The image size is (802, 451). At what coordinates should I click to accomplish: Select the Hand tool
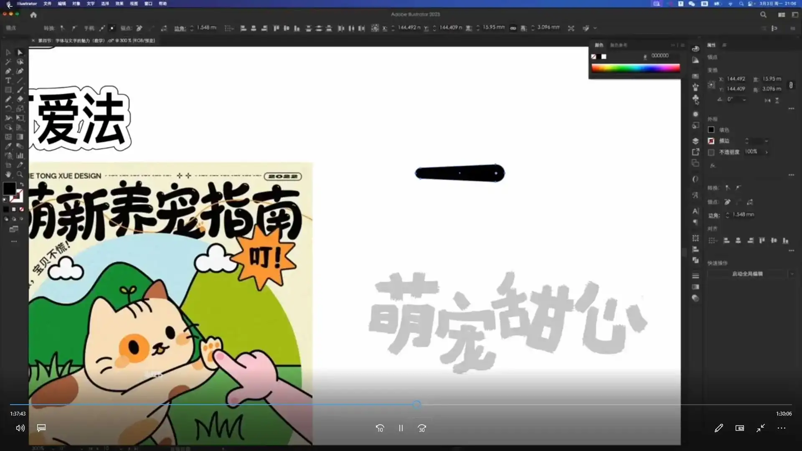click(x=8, y=174)
